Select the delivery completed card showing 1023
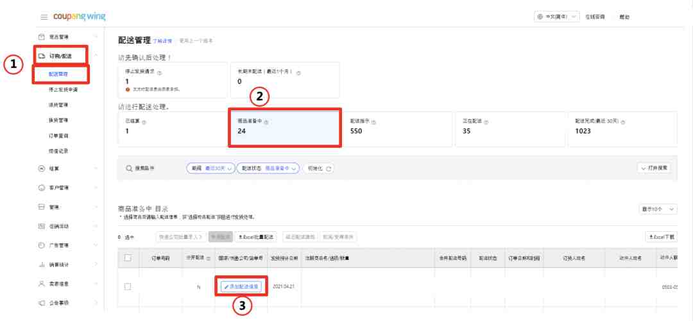The width and height of the screenshot is (693, 321). pos(622,129)
